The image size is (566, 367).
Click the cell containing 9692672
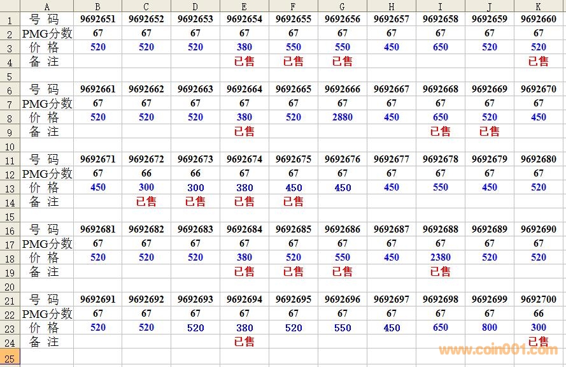[146, 159]
